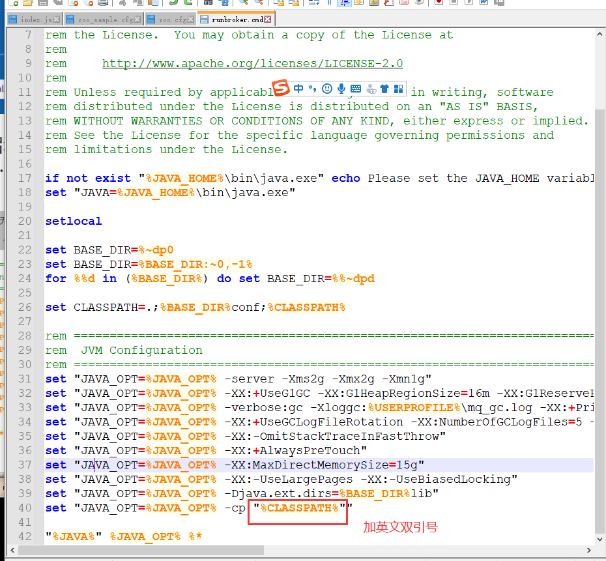The height and width of the screenshot is (561, 606).
Task: Click the Paste icon in the toolbar
Action: coord(152,4)
